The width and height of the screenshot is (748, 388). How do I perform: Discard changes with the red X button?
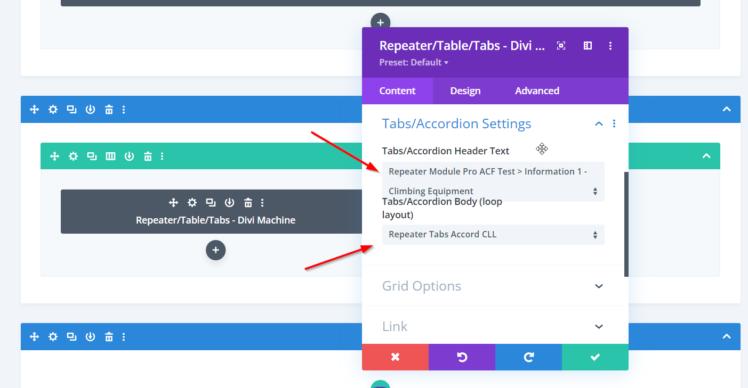pyautogui.click(x=395, y=357)
